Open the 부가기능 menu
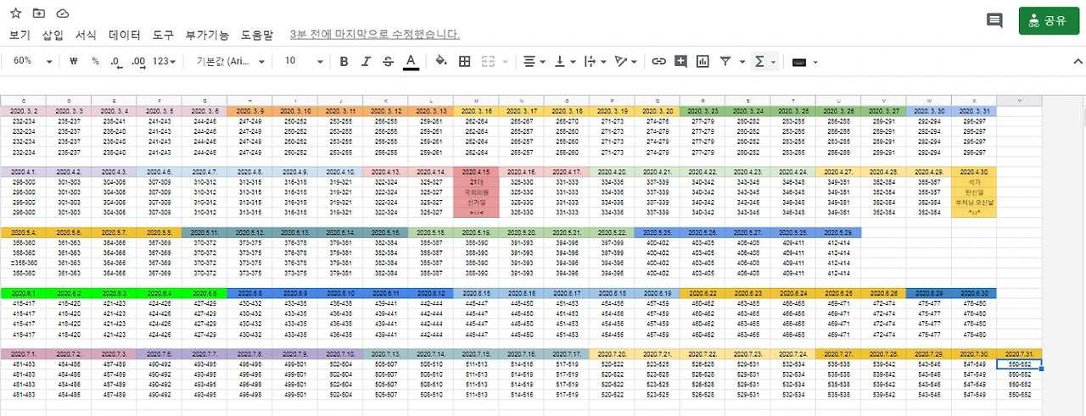Screen dimensions: 1086x416 coord(207,35)
